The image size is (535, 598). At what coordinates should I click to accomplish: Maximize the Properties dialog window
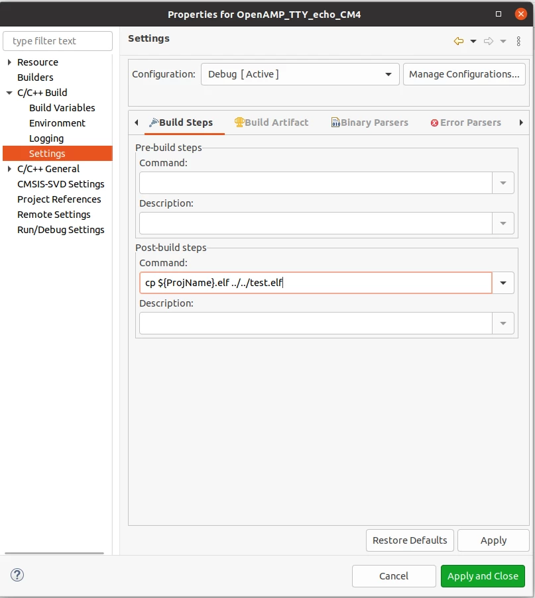[499, 14]
